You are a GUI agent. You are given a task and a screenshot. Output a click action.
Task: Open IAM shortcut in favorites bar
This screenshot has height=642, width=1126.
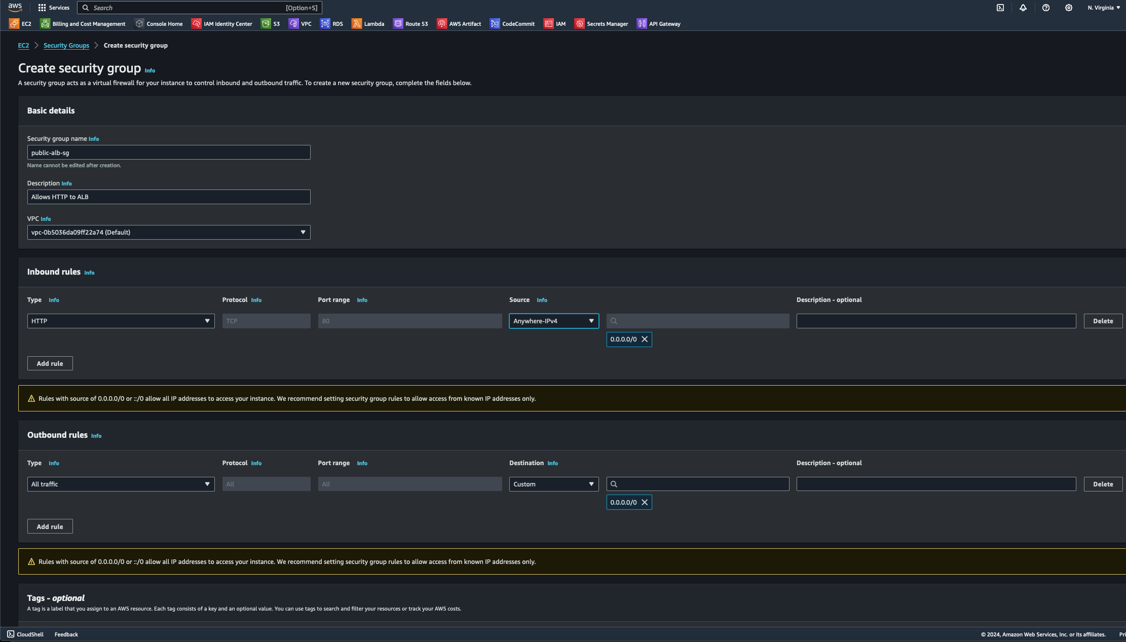554,24
